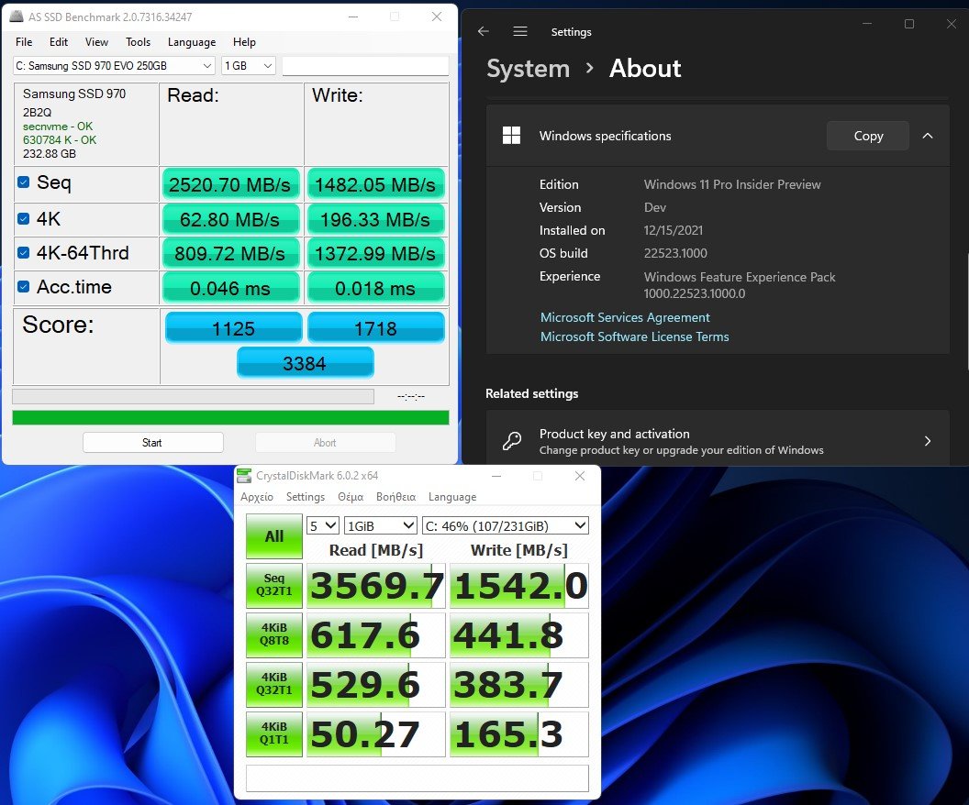Click the Abort button in AS SSD
969x805 pixels.
[325, 443]
